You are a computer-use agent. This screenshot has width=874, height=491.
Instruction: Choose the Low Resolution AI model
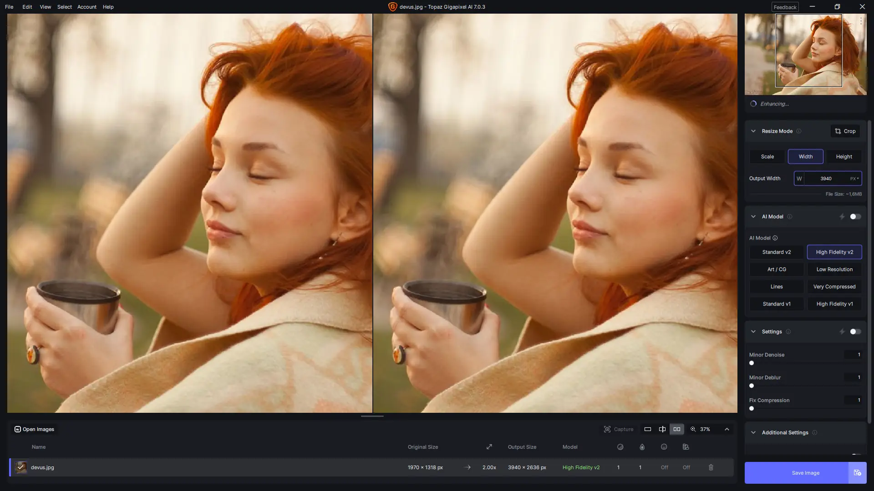click(834, 269)
